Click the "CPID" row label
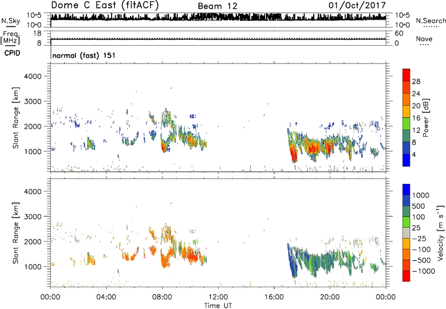Viewport: 446px width, 309px height. (12, 53)
